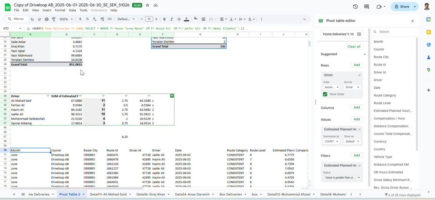Toggle bold formatting
This screenshot has height=200, width=435.
click(x=164, y=19)
